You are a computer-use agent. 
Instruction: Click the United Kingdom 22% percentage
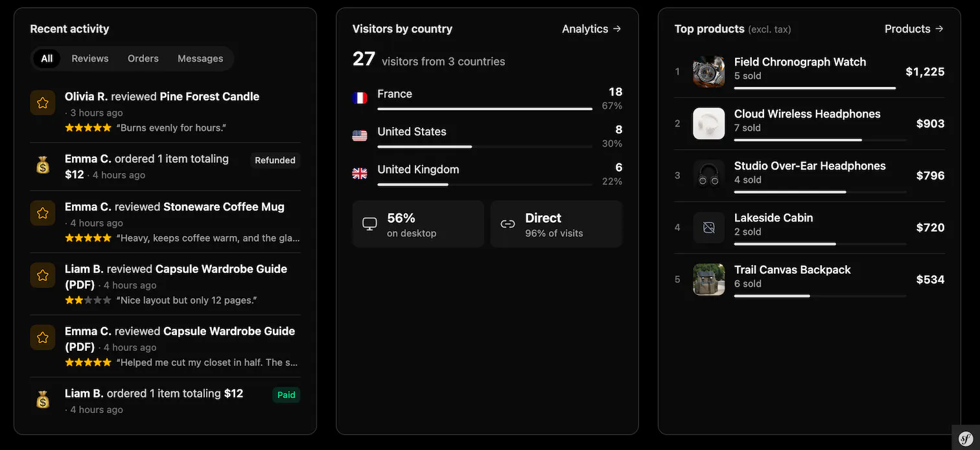coord(612,181)
